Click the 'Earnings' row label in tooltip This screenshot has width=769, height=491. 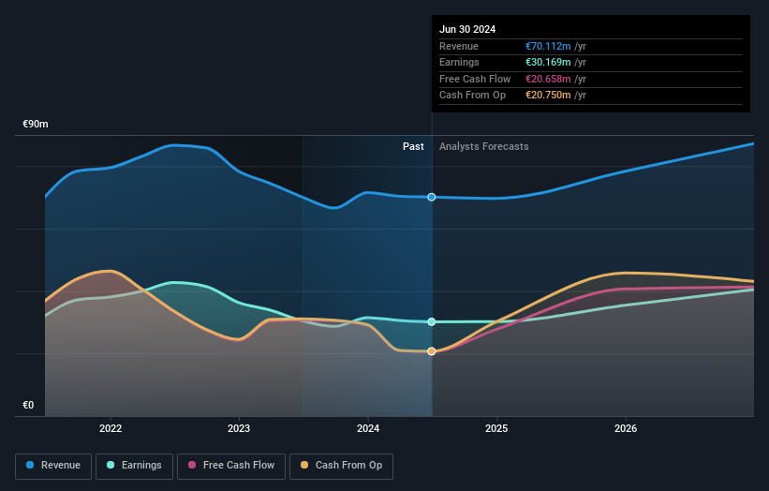[x=459, y=62]
